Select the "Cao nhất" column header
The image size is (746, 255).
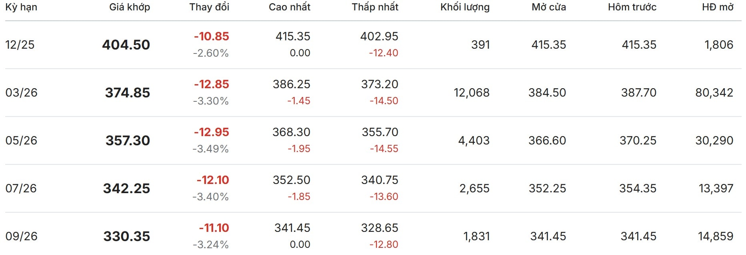tap(290, 7)
